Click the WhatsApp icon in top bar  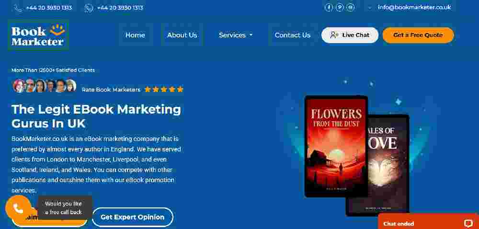pos(89,8)
